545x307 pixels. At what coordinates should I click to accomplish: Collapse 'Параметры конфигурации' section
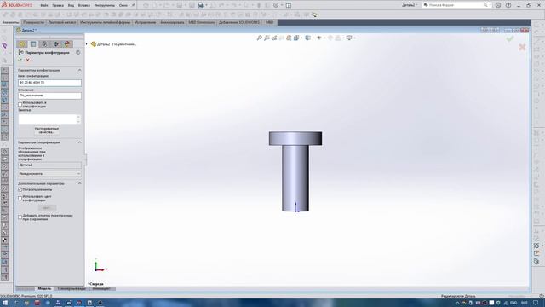[79, 70]
